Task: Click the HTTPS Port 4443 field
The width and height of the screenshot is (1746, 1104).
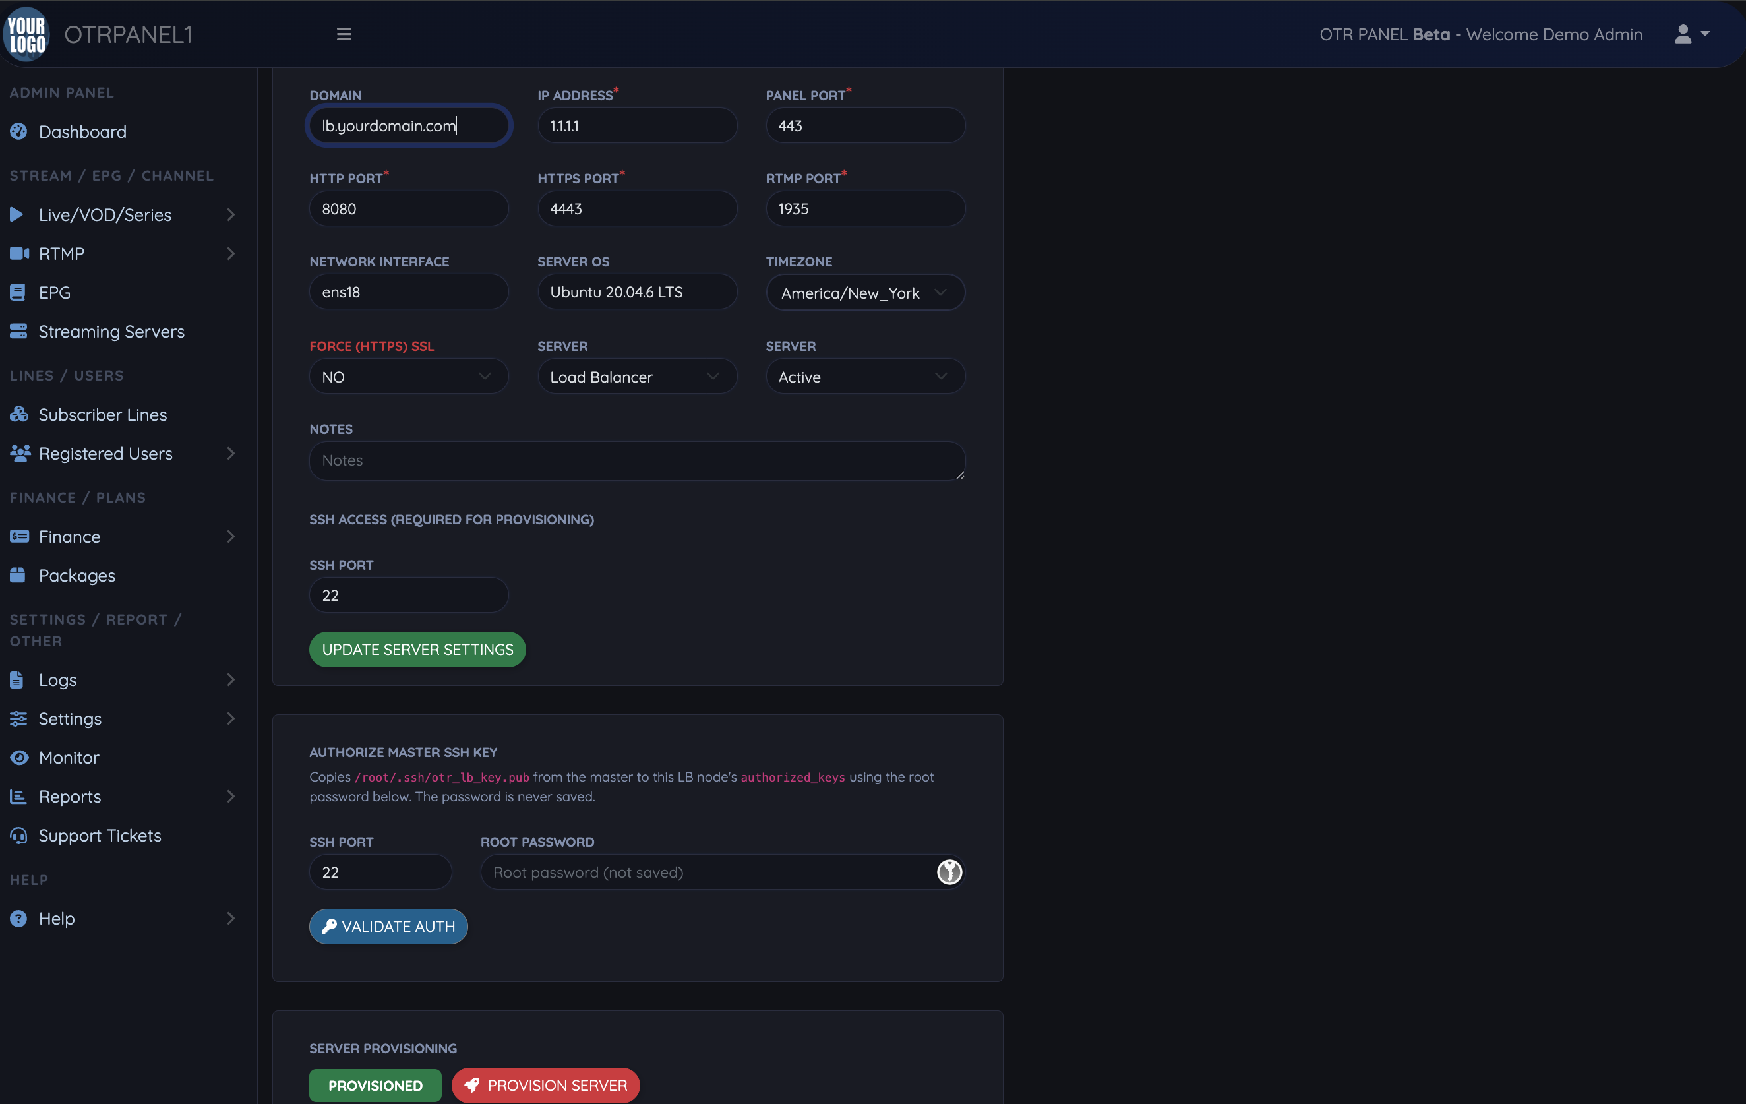Action: [638, 208]
